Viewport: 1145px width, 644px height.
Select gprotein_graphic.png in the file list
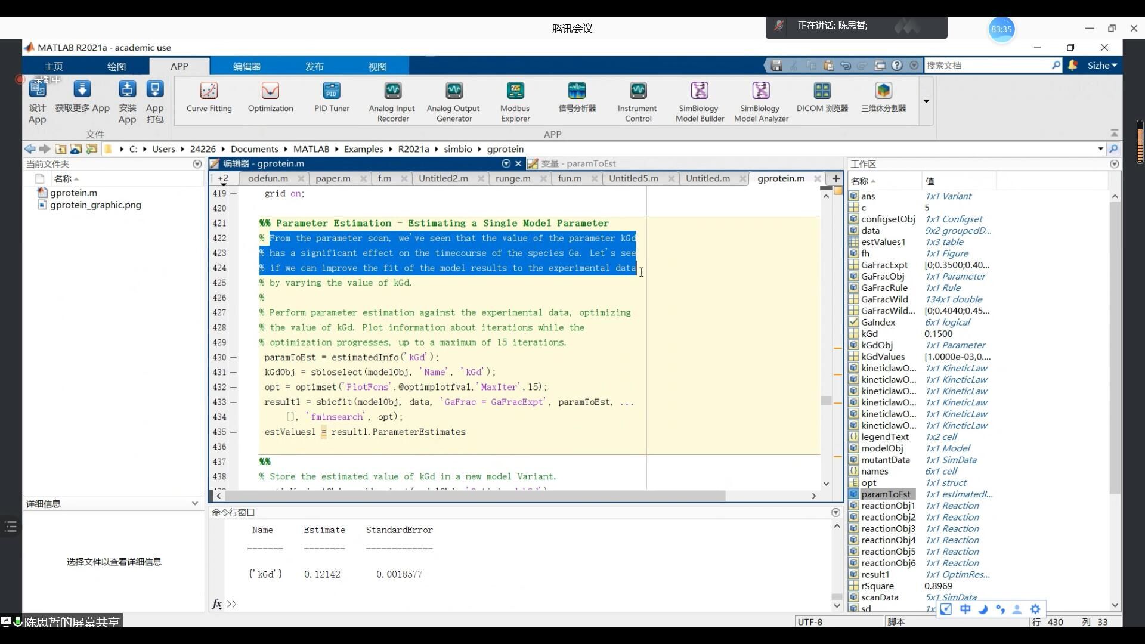point(95,205)
